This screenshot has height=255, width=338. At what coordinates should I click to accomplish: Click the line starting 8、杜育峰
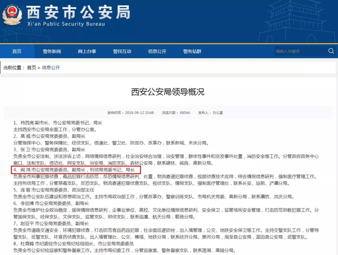74,243
